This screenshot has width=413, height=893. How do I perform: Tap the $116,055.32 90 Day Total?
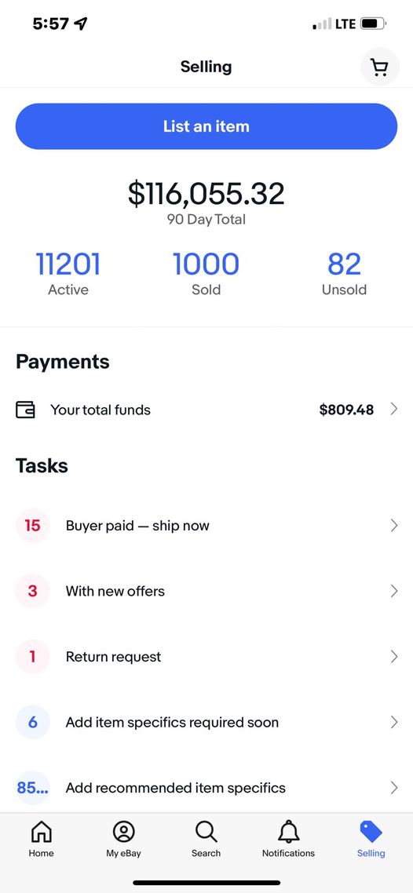tap(206, 202)
